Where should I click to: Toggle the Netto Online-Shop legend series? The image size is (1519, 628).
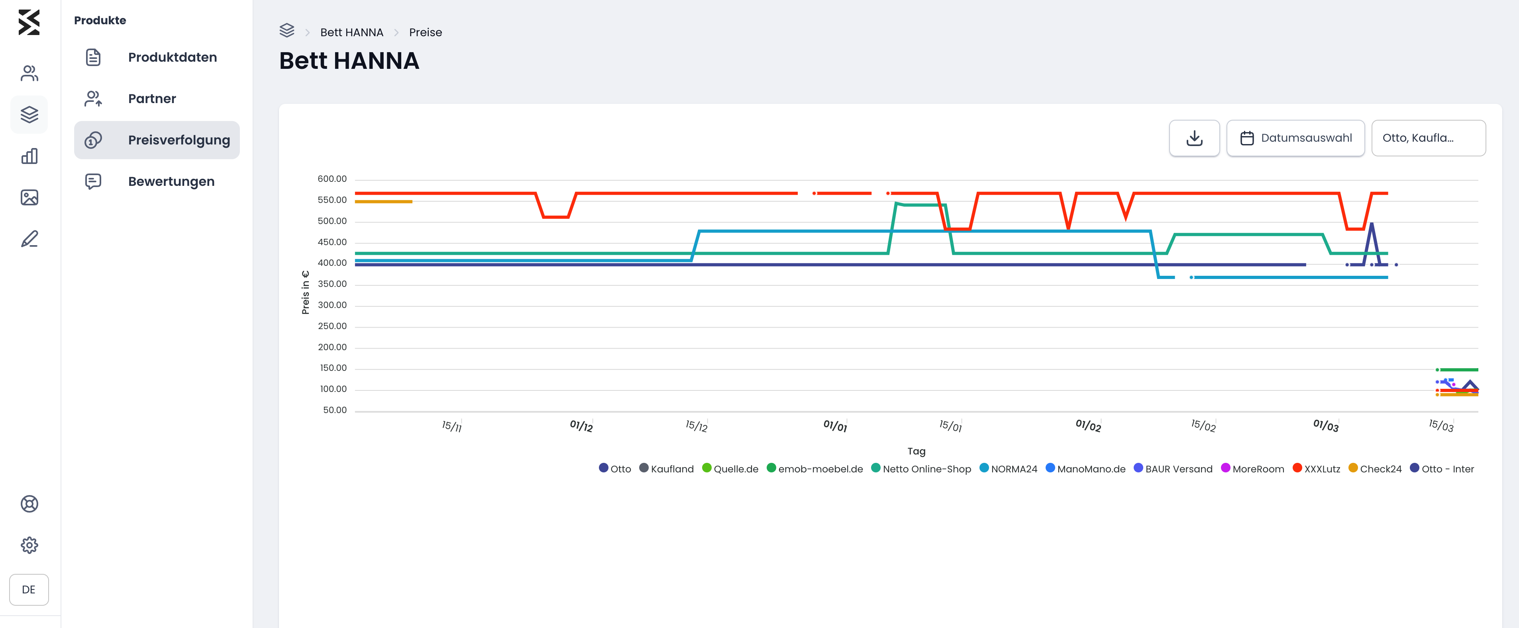(920, 468)
